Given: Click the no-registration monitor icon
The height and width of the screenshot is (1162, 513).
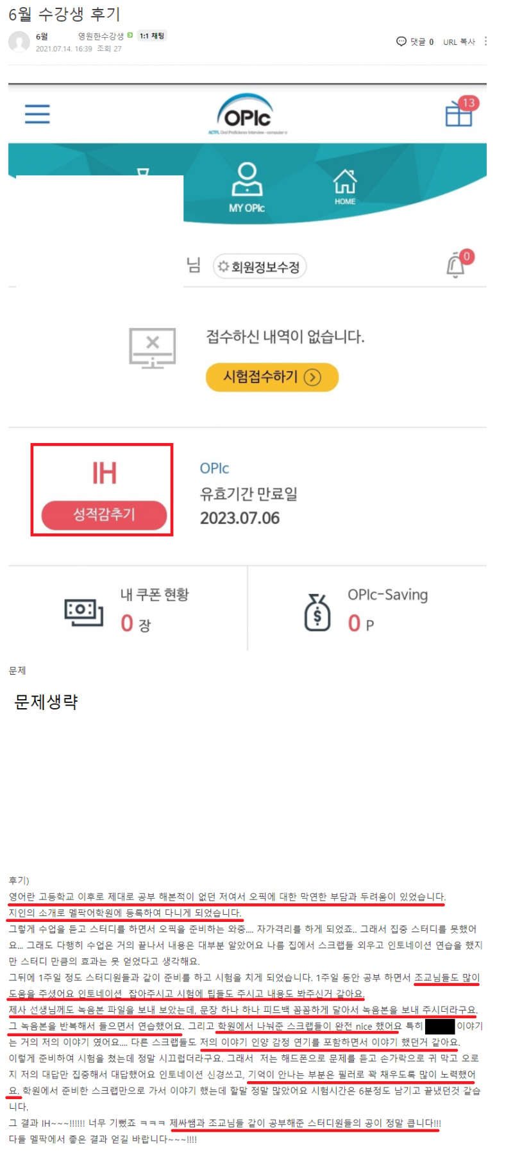Looking at the screenshot, I should 153,348.
